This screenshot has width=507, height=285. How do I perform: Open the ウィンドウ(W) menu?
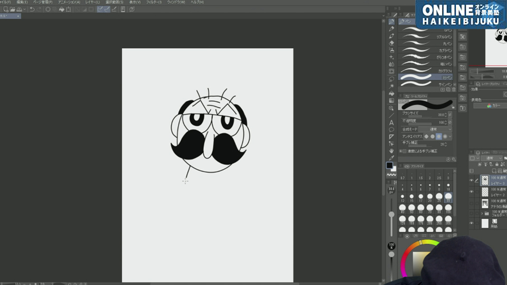point(176,2)
